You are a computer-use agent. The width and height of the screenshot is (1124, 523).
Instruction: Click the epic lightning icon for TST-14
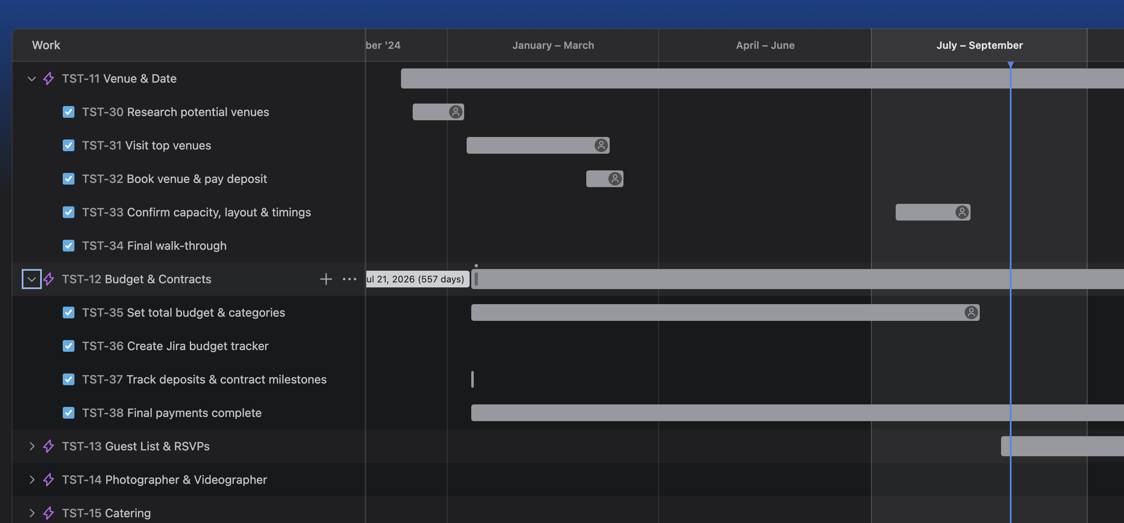[49, 480]
